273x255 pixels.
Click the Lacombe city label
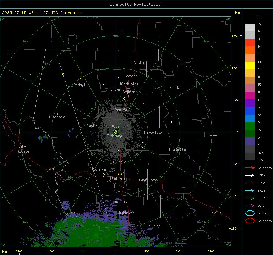(x=131, y=76)
